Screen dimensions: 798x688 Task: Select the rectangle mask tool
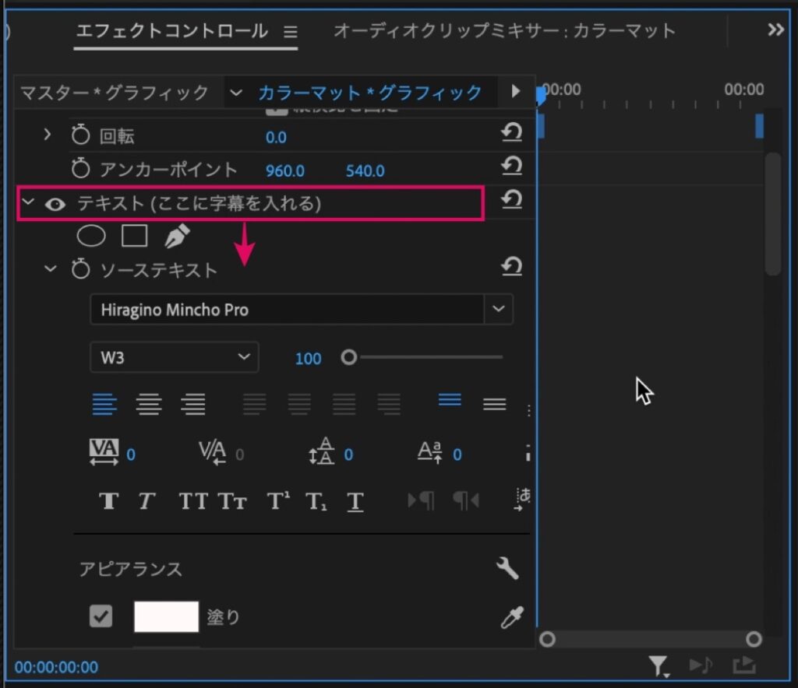pos(135,236)
